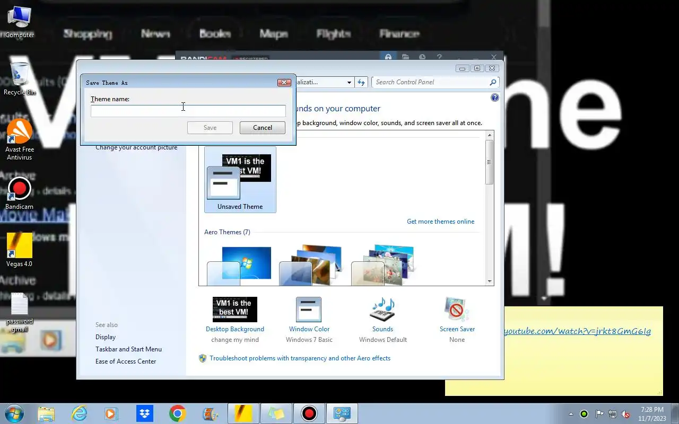679x424 pixels.
Task: Launch Avast Free Antivirus shortcut
Action: 20,139
